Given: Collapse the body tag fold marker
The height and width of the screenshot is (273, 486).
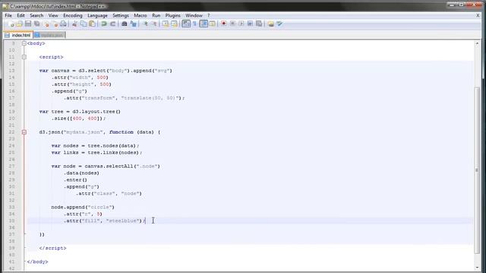Looking at the screenshot, I should pos(24,43).
